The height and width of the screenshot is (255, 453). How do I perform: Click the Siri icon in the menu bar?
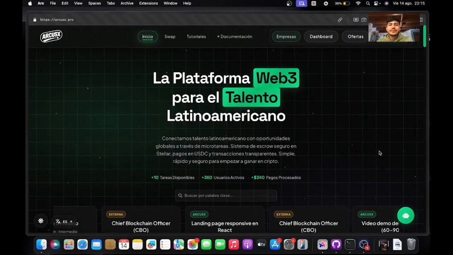[386, 3]
